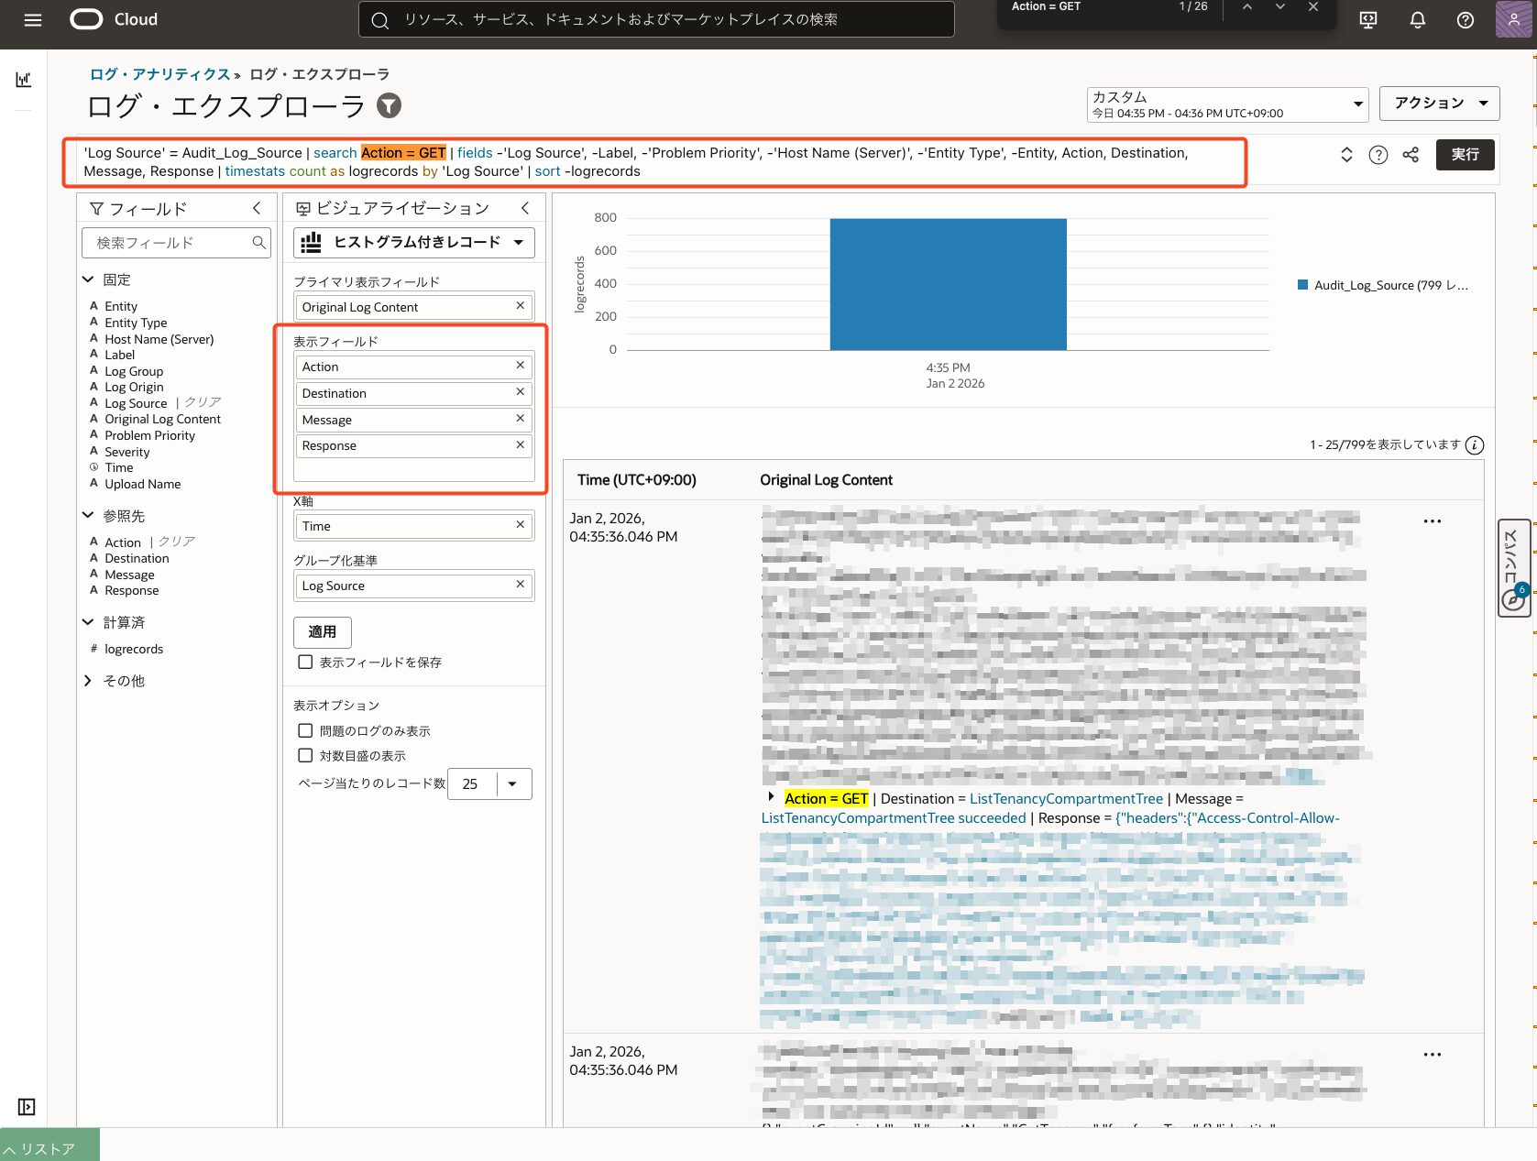
Task: Click the share query icon
Action: pyautogui.click(x=1411, y=155)
